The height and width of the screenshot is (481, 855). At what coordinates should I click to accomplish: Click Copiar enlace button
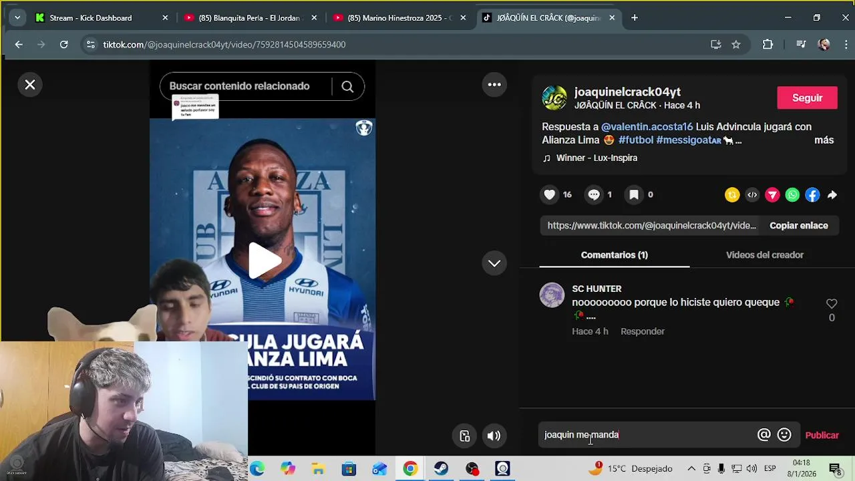[799, 226]
